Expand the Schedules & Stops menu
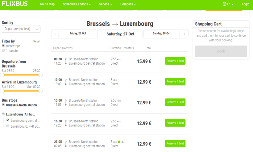 click(x=77, y=4)
